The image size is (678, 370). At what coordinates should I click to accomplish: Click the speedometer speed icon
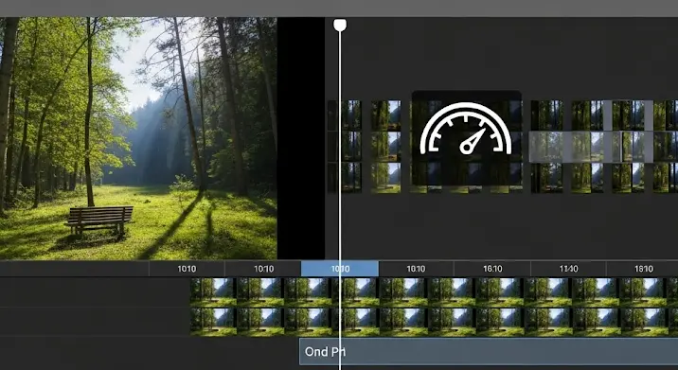[x=466, y=129]
